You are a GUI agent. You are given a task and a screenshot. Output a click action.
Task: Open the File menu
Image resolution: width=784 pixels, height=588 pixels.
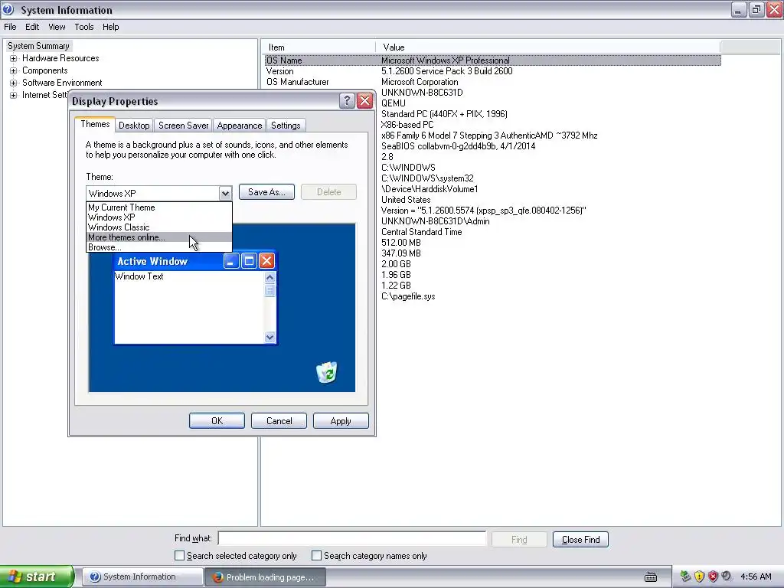point(10,27)
